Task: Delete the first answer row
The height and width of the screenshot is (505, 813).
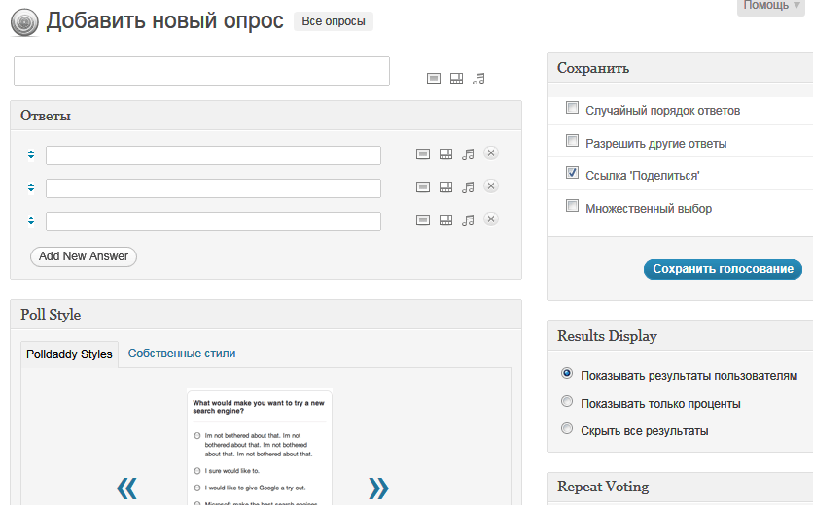Action: pos(491,153)
